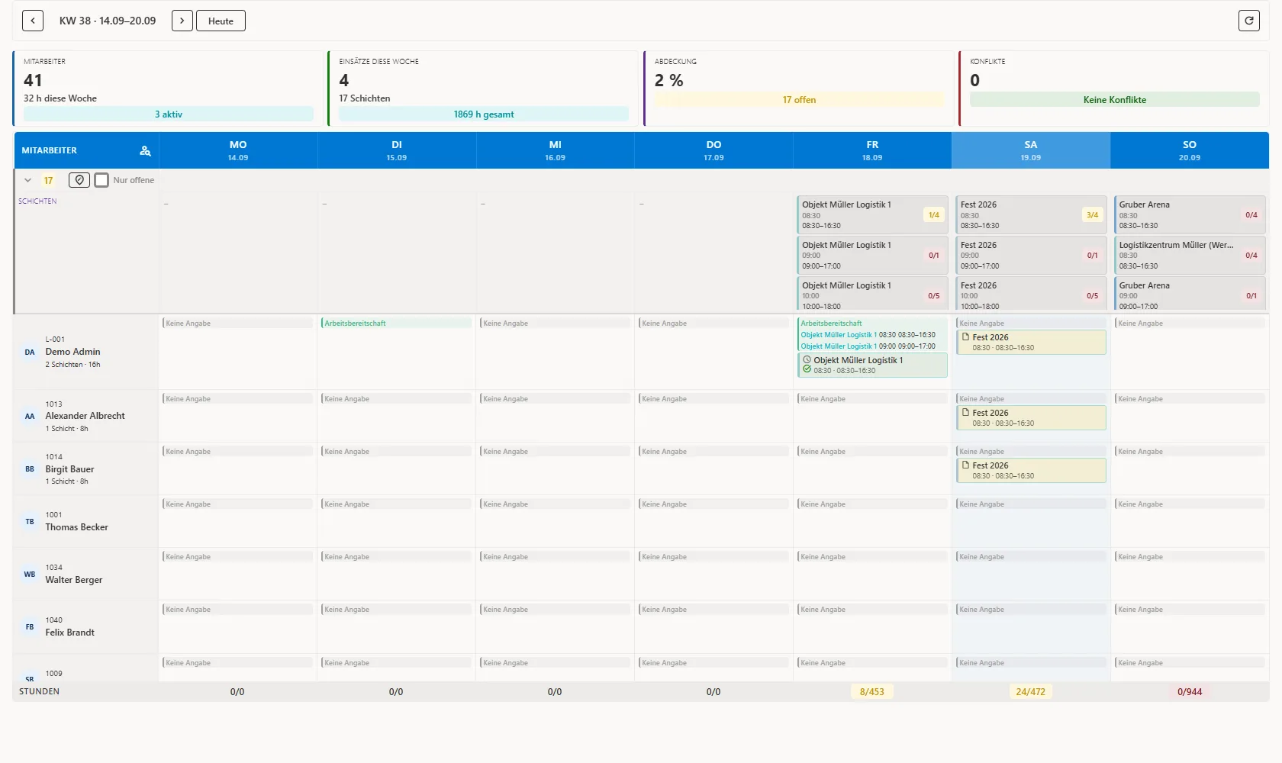The width and height of the screenshot is (1282, 763).
Task: Click the Friday hours total 8/453
Action: (872, 692)
